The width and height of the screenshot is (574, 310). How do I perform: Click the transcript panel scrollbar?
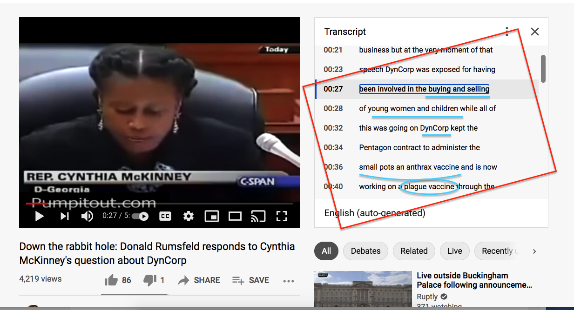(x=543, y=68)
